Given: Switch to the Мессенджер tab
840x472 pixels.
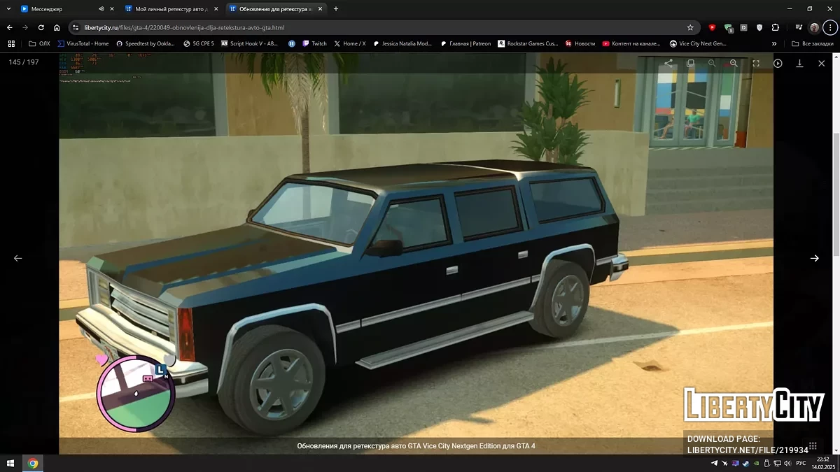Looking at the screenshot, I should 56,9.
